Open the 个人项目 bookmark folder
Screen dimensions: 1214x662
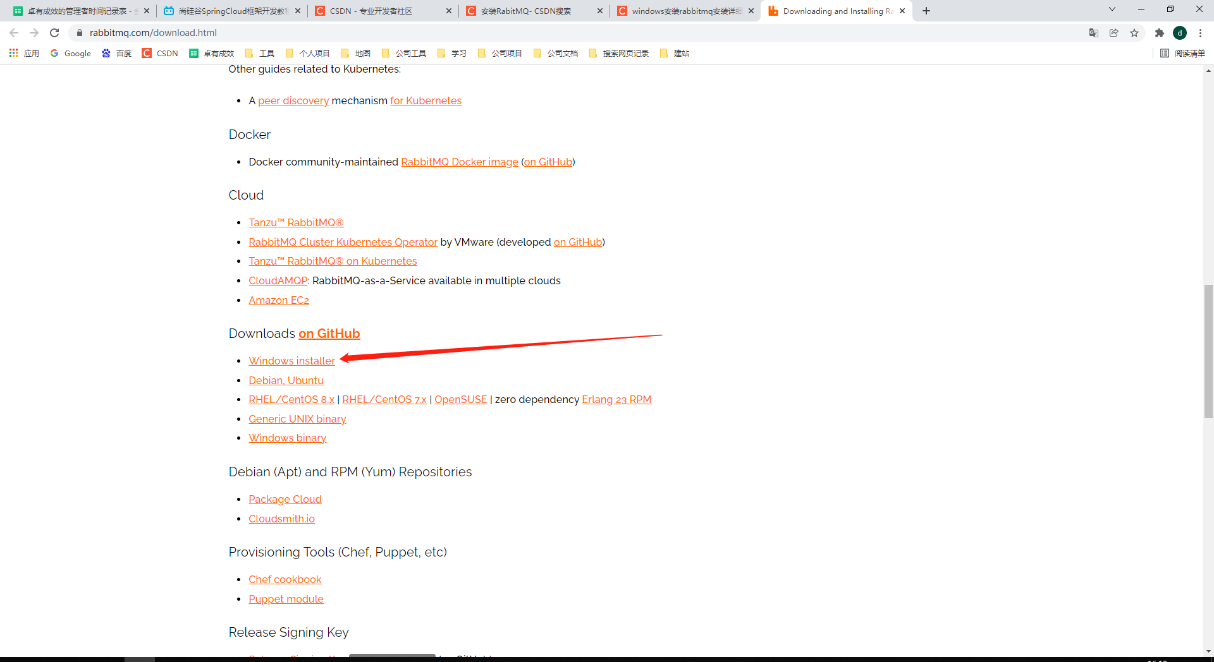click(308, 53)
